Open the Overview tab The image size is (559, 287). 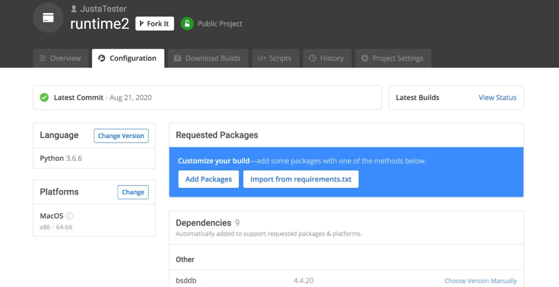pyautogui.click(x=60, y=58)
